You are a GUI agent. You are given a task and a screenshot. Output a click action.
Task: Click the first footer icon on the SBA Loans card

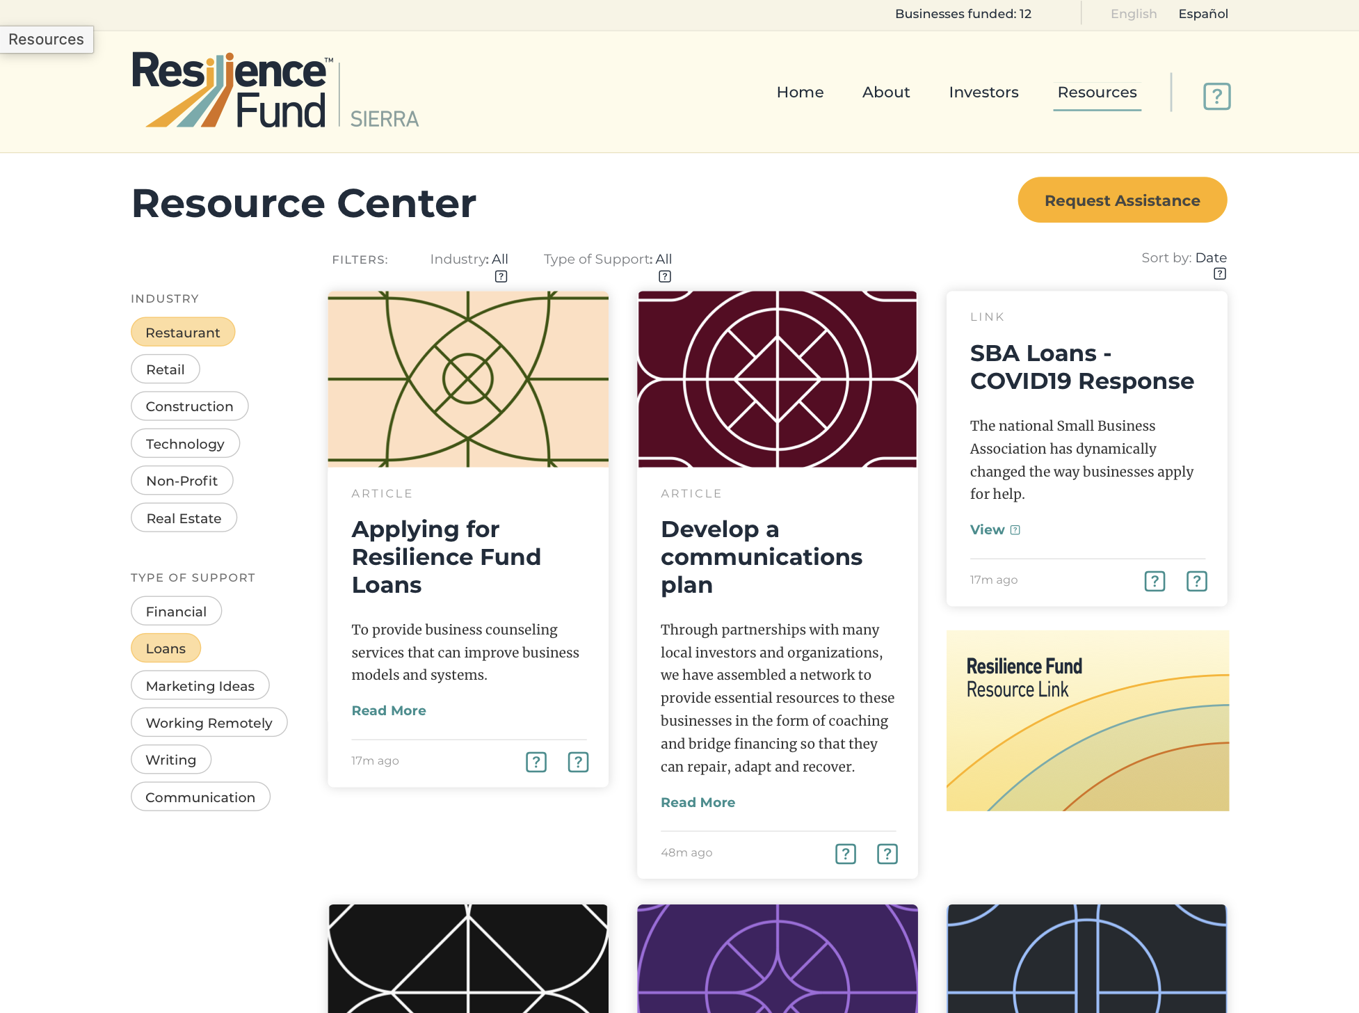(1155, 581)
